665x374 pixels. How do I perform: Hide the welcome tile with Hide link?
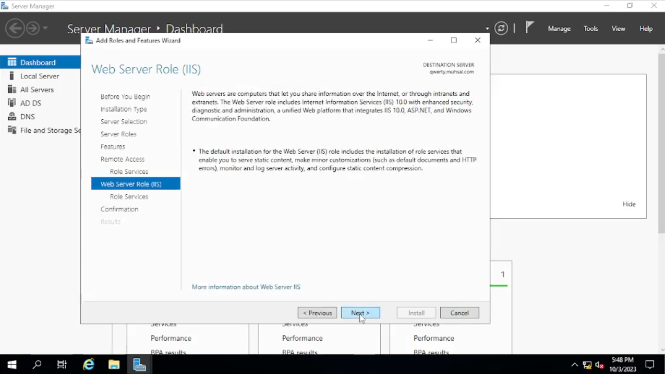click(x=629, y=204)
